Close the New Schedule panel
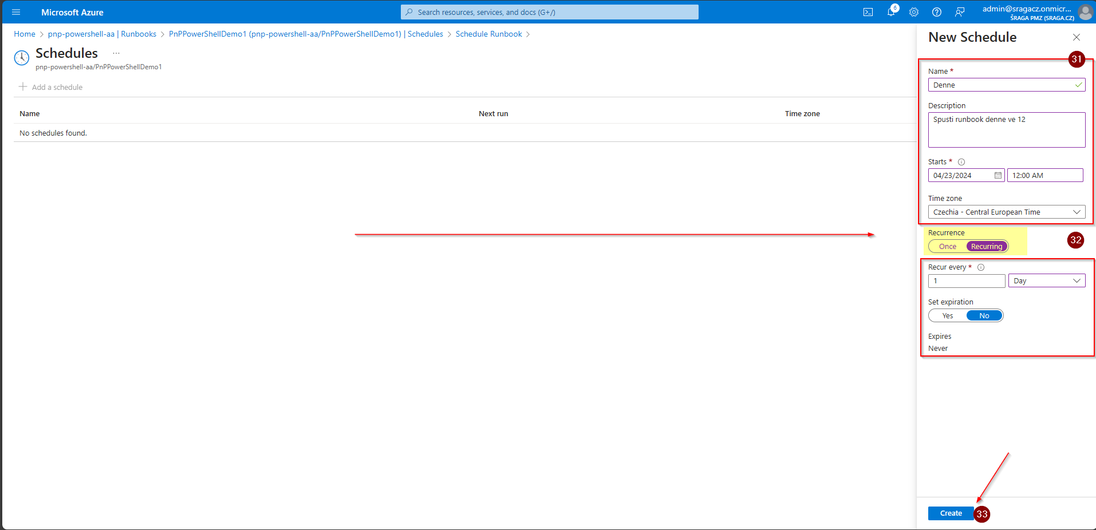 (x=1077, y=37)
